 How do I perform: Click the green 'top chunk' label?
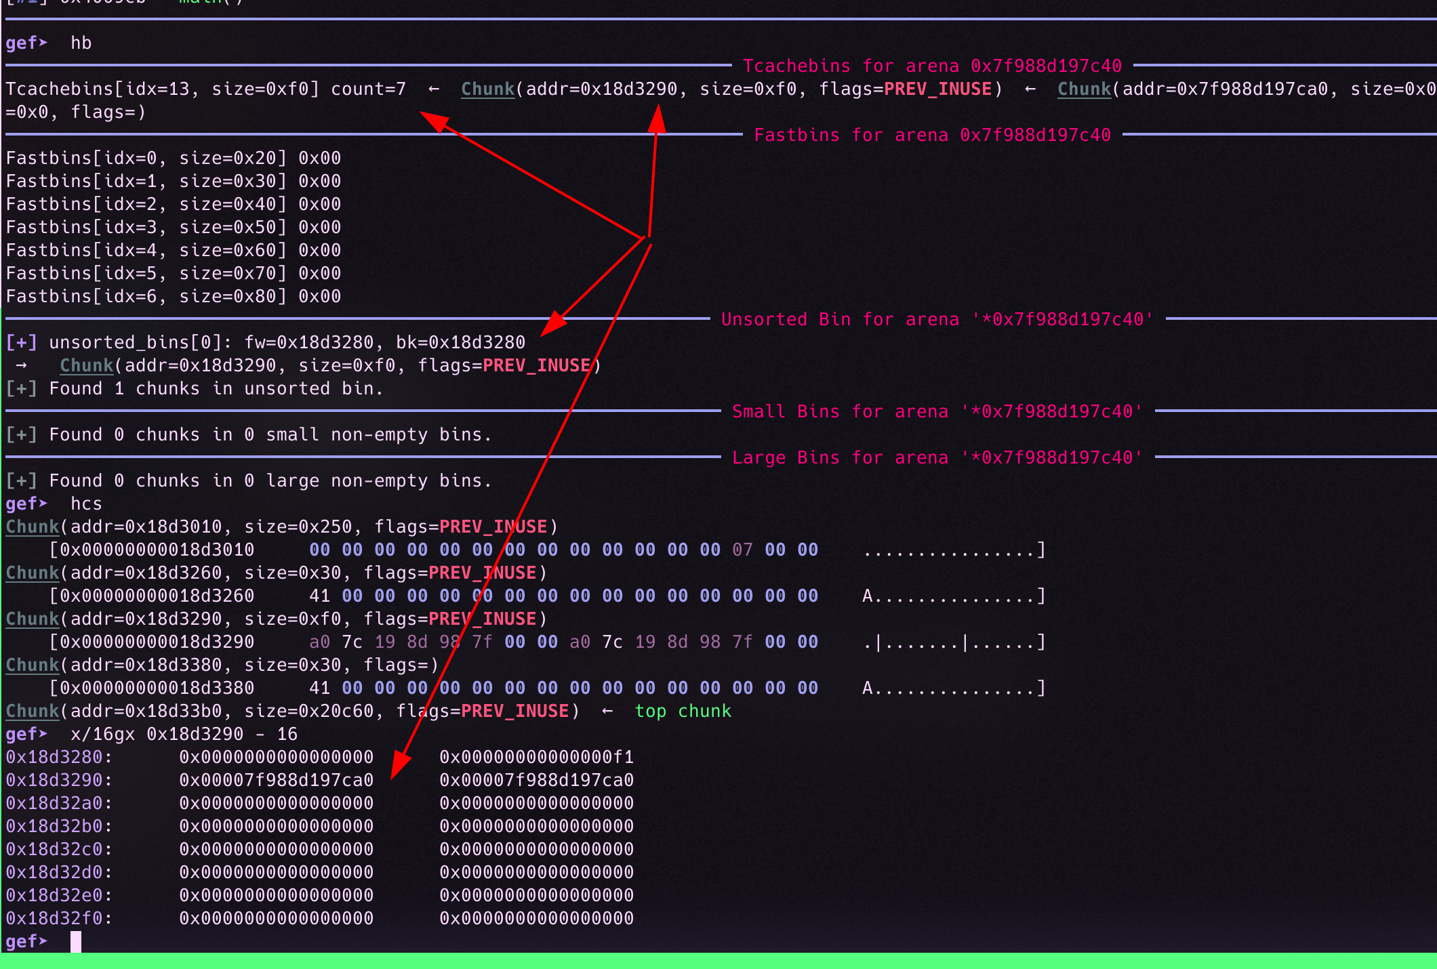point(683,711)
